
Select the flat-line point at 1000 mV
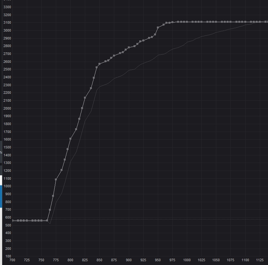[x=187, y=22]
